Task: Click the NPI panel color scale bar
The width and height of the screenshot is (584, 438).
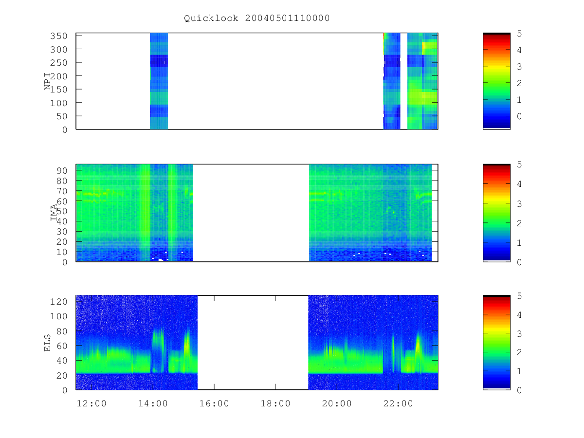Action: pos(496,81)
